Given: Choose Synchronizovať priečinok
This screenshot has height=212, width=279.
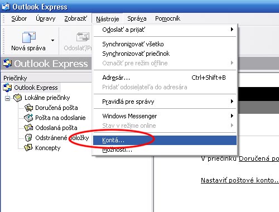Looking at the screenshot, I should click(x=165, y=54).
